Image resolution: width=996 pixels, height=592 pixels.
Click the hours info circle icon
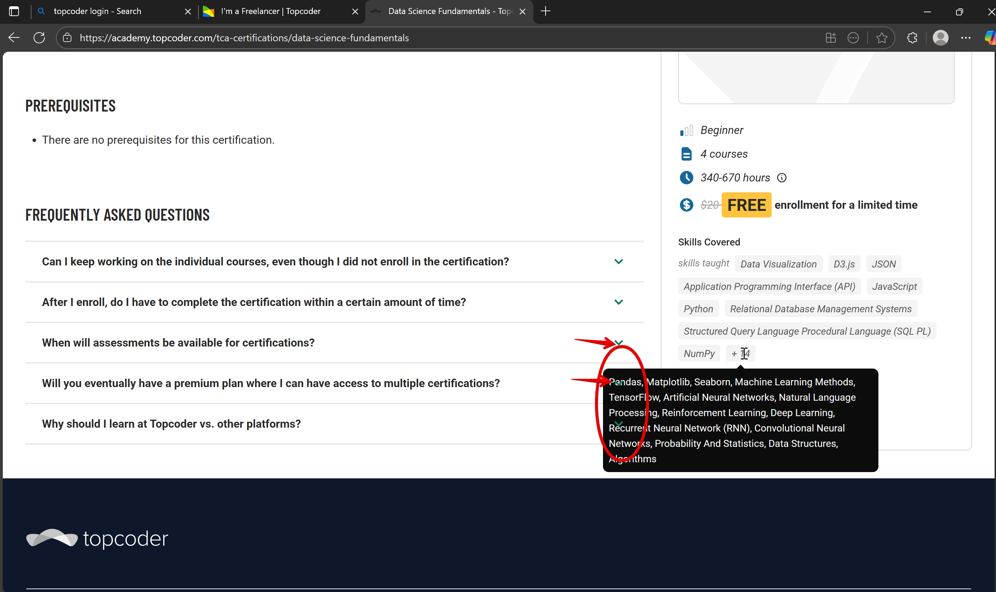click(x=781, y=178)
